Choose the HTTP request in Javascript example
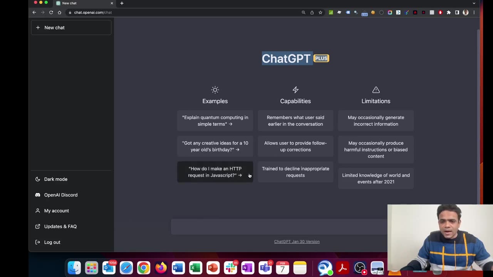Image resolution: width=493 pixels, height=277 pixels. (x=215, y=172)
